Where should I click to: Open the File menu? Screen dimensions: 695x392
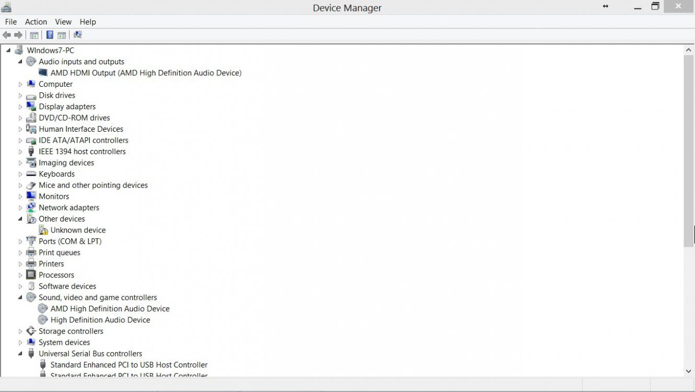point(10,21)
